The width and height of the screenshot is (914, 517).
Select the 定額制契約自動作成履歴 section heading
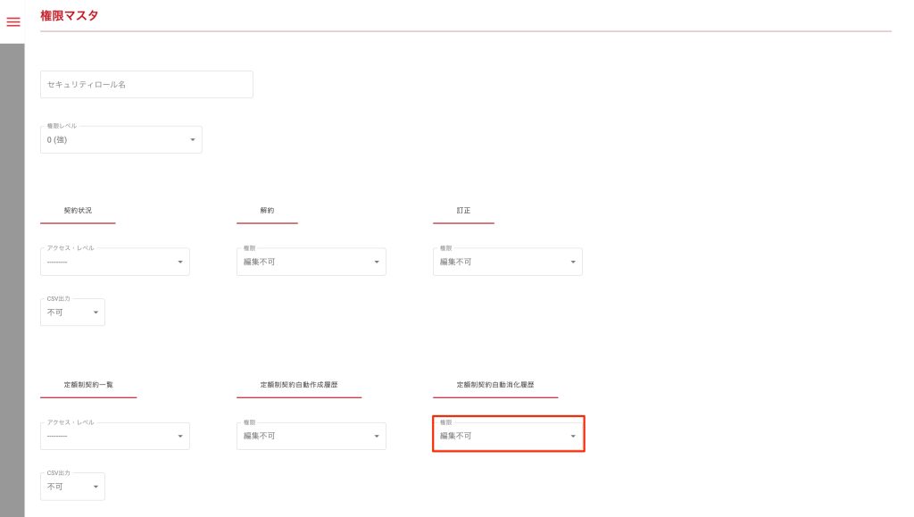coord(298,385)
